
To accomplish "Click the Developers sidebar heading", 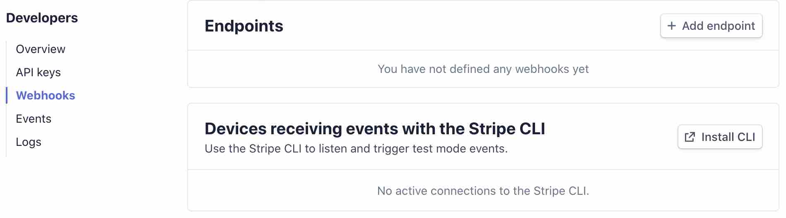I will point(42,18).
